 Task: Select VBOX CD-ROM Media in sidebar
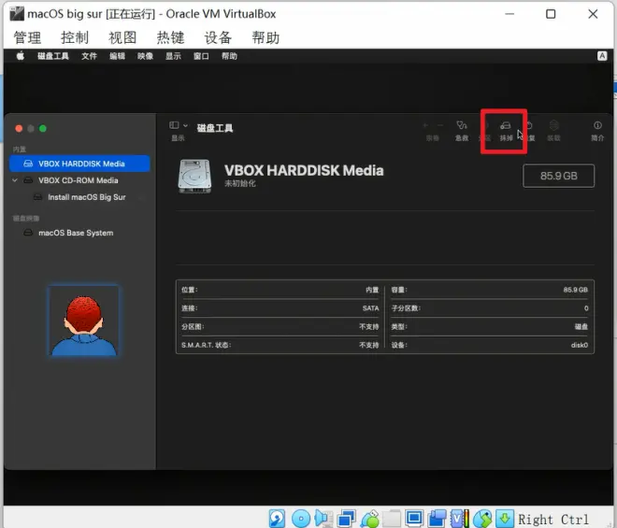pyautogui.click(x=78, y=180)
